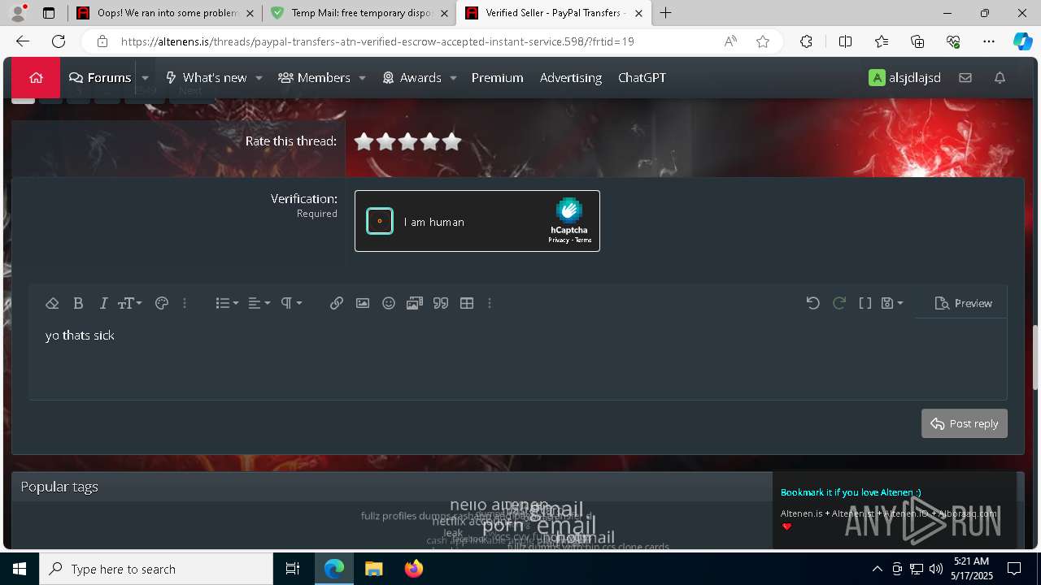
Task: Select the eraser remove-formatting tool
Action: 52,303
